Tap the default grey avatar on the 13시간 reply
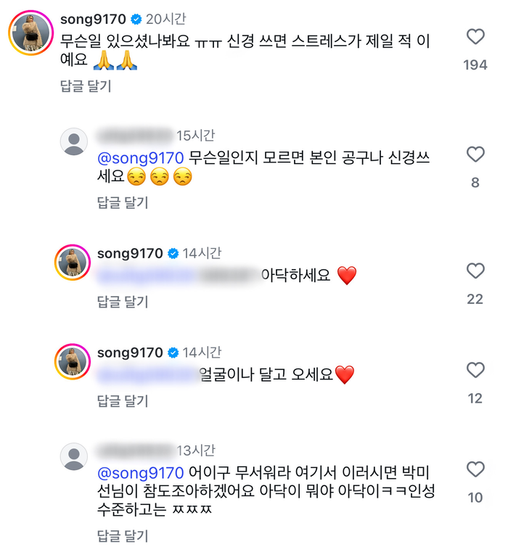This screenshot has height=555, width=508. pos(73,457)
